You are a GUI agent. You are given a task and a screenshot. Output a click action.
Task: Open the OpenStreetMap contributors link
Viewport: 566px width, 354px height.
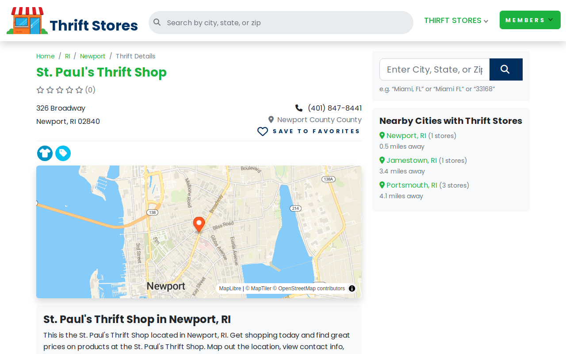coord(309,289)
